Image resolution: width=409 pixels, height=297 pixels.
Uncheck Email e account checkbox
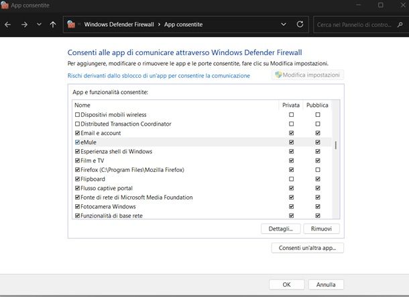coord(77,133)
